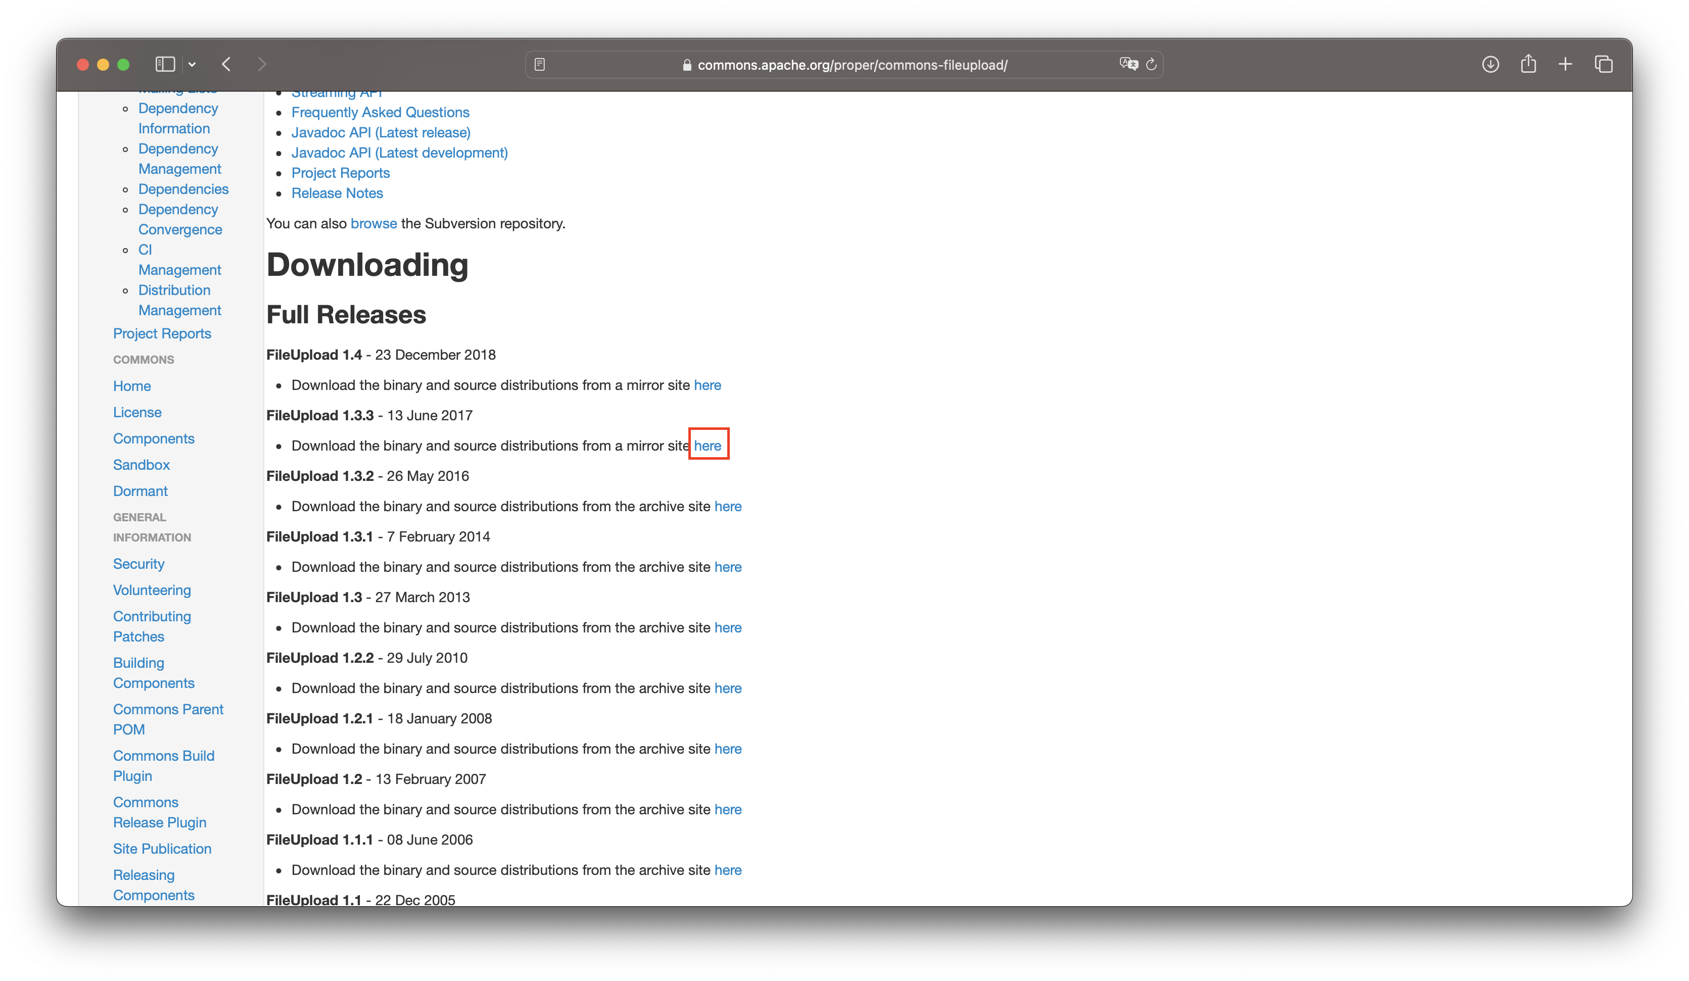Open Commons Release Plugin link
The image size is (1689, 981).
click(x=160, y=812)
